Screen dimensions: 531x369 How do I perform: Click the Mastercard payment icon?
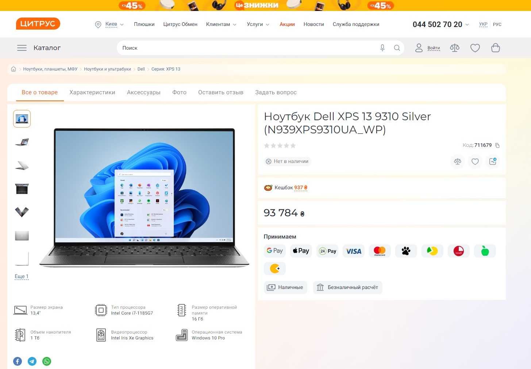coord(380,251)
